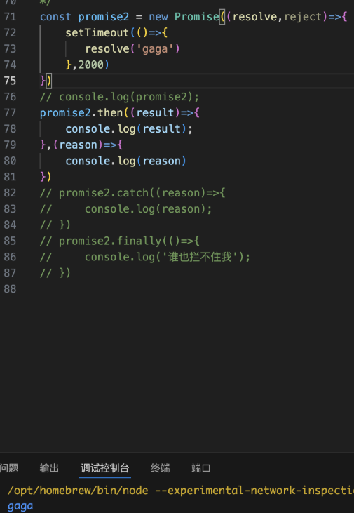Click console.log(result) on line 78
The image size is (354, 513).
pos(129,129)
